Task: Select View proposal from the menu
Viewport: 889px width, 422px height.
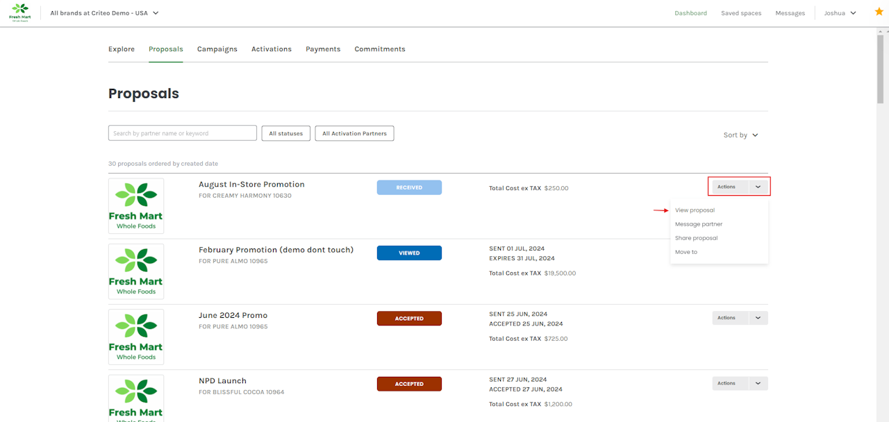Action: click(x=695, y=210)
